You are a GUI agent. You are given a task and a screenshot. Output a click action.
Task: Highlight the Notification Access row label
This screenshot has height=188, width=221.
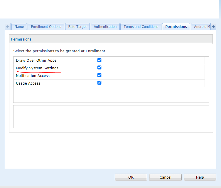click(33, 76)
